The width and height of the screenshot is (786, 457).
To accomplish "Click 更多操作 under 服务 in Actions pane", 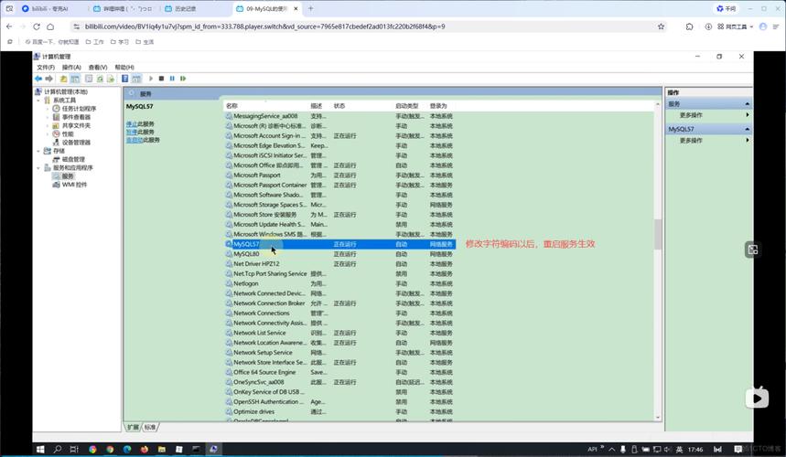I will point(691,115).
